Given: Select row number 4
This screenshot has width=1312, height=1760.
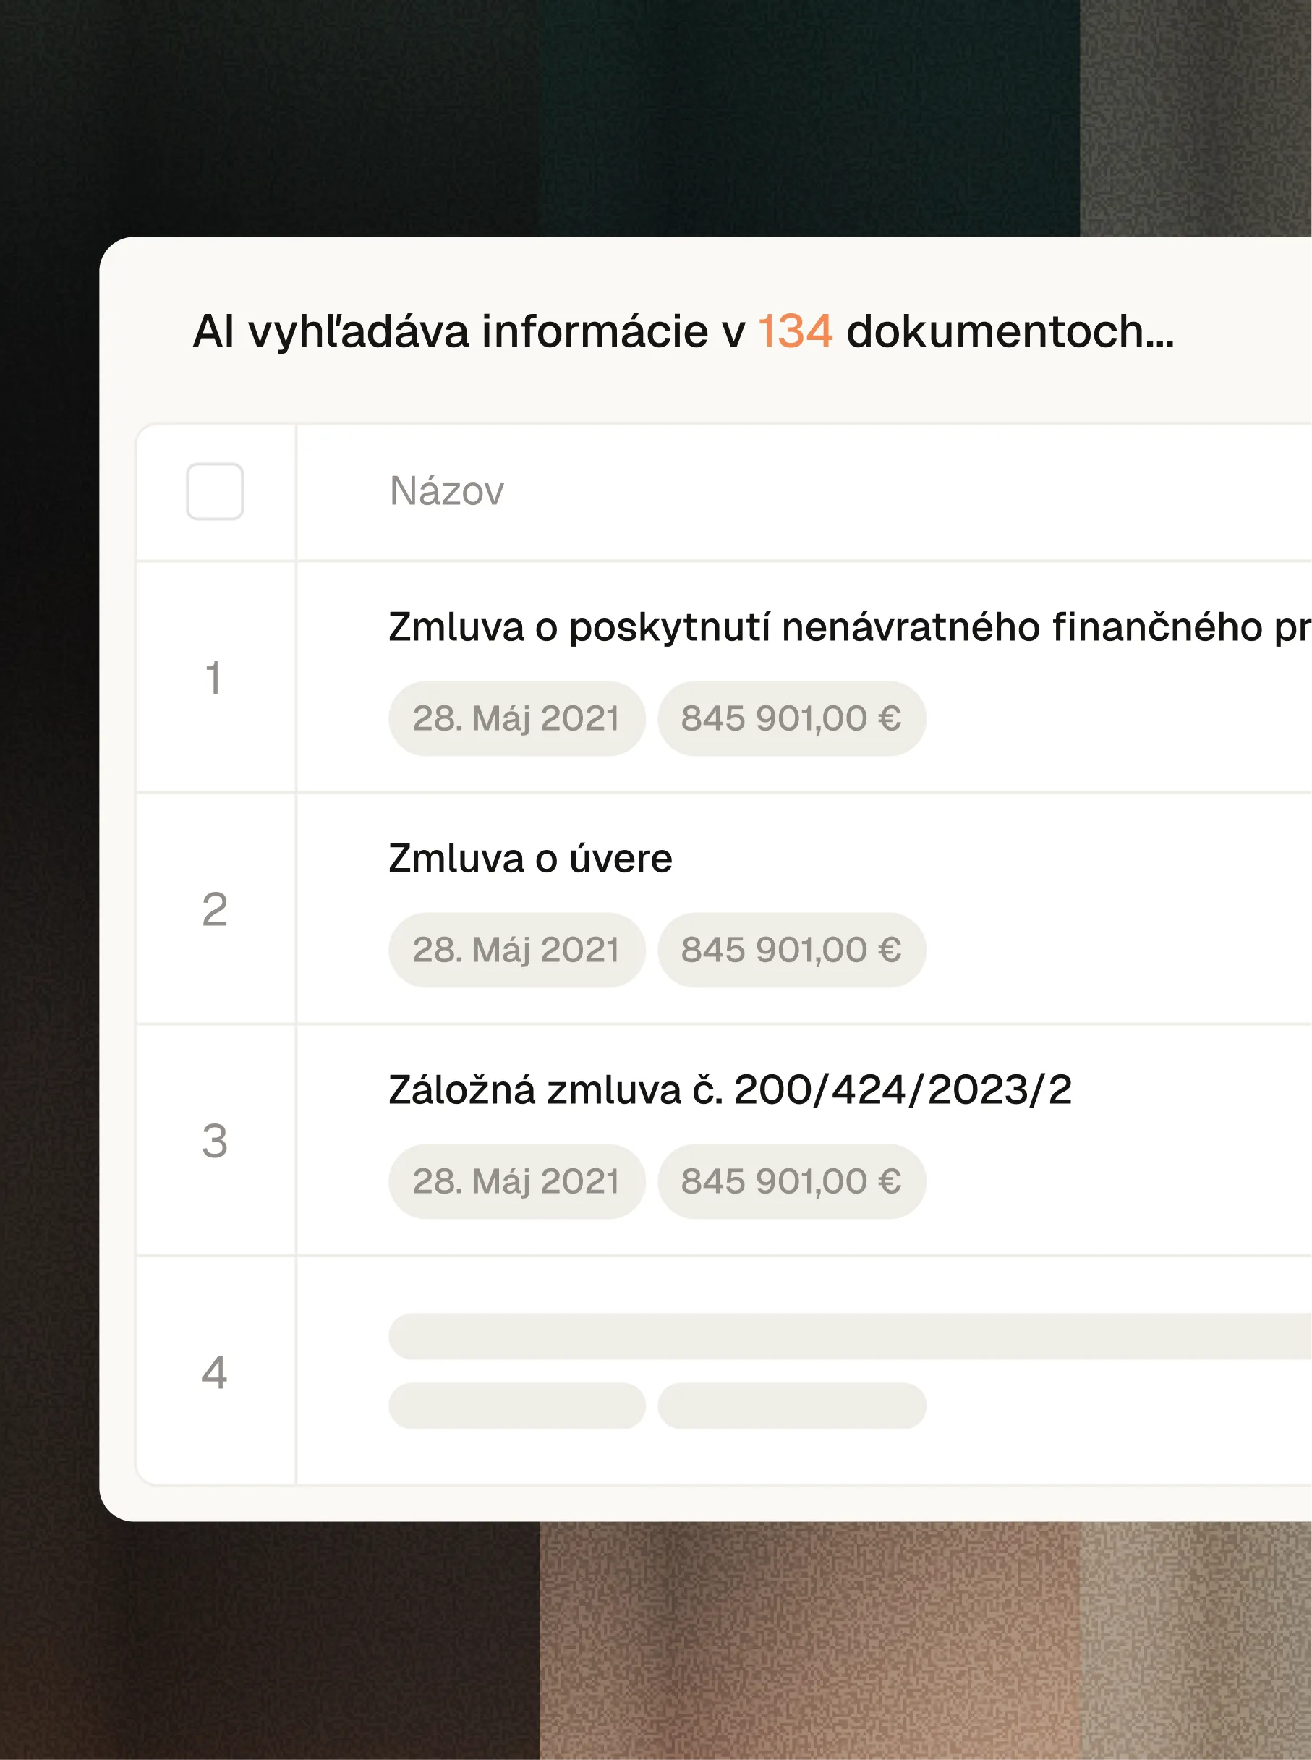Looking at the screenshot, I should tap(214, 1372).
